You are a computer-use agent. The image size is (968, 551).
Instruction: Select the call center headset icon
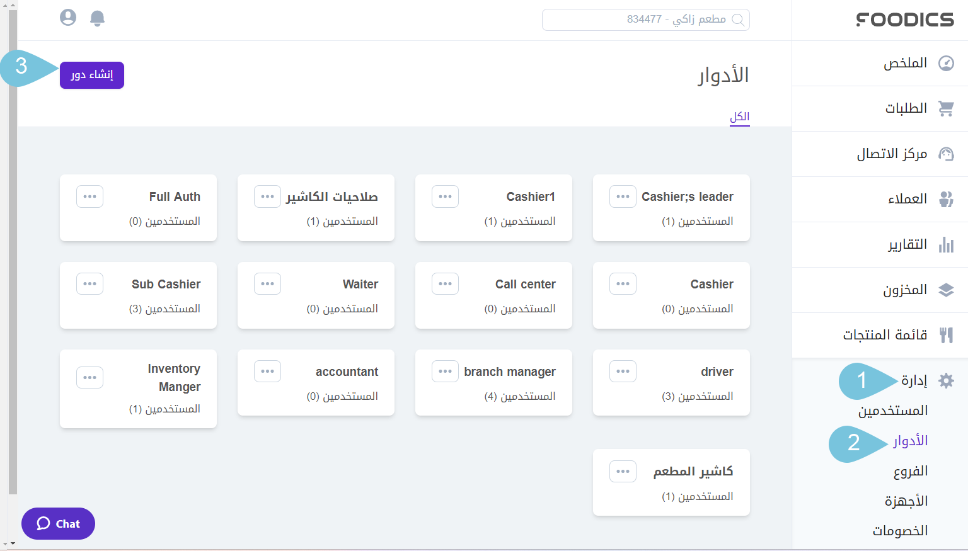pyautogui.click(x=947, y=153)
